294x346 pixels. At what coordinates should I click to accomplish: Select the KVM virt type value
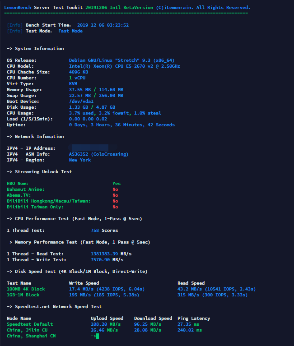tap(73, 84)
